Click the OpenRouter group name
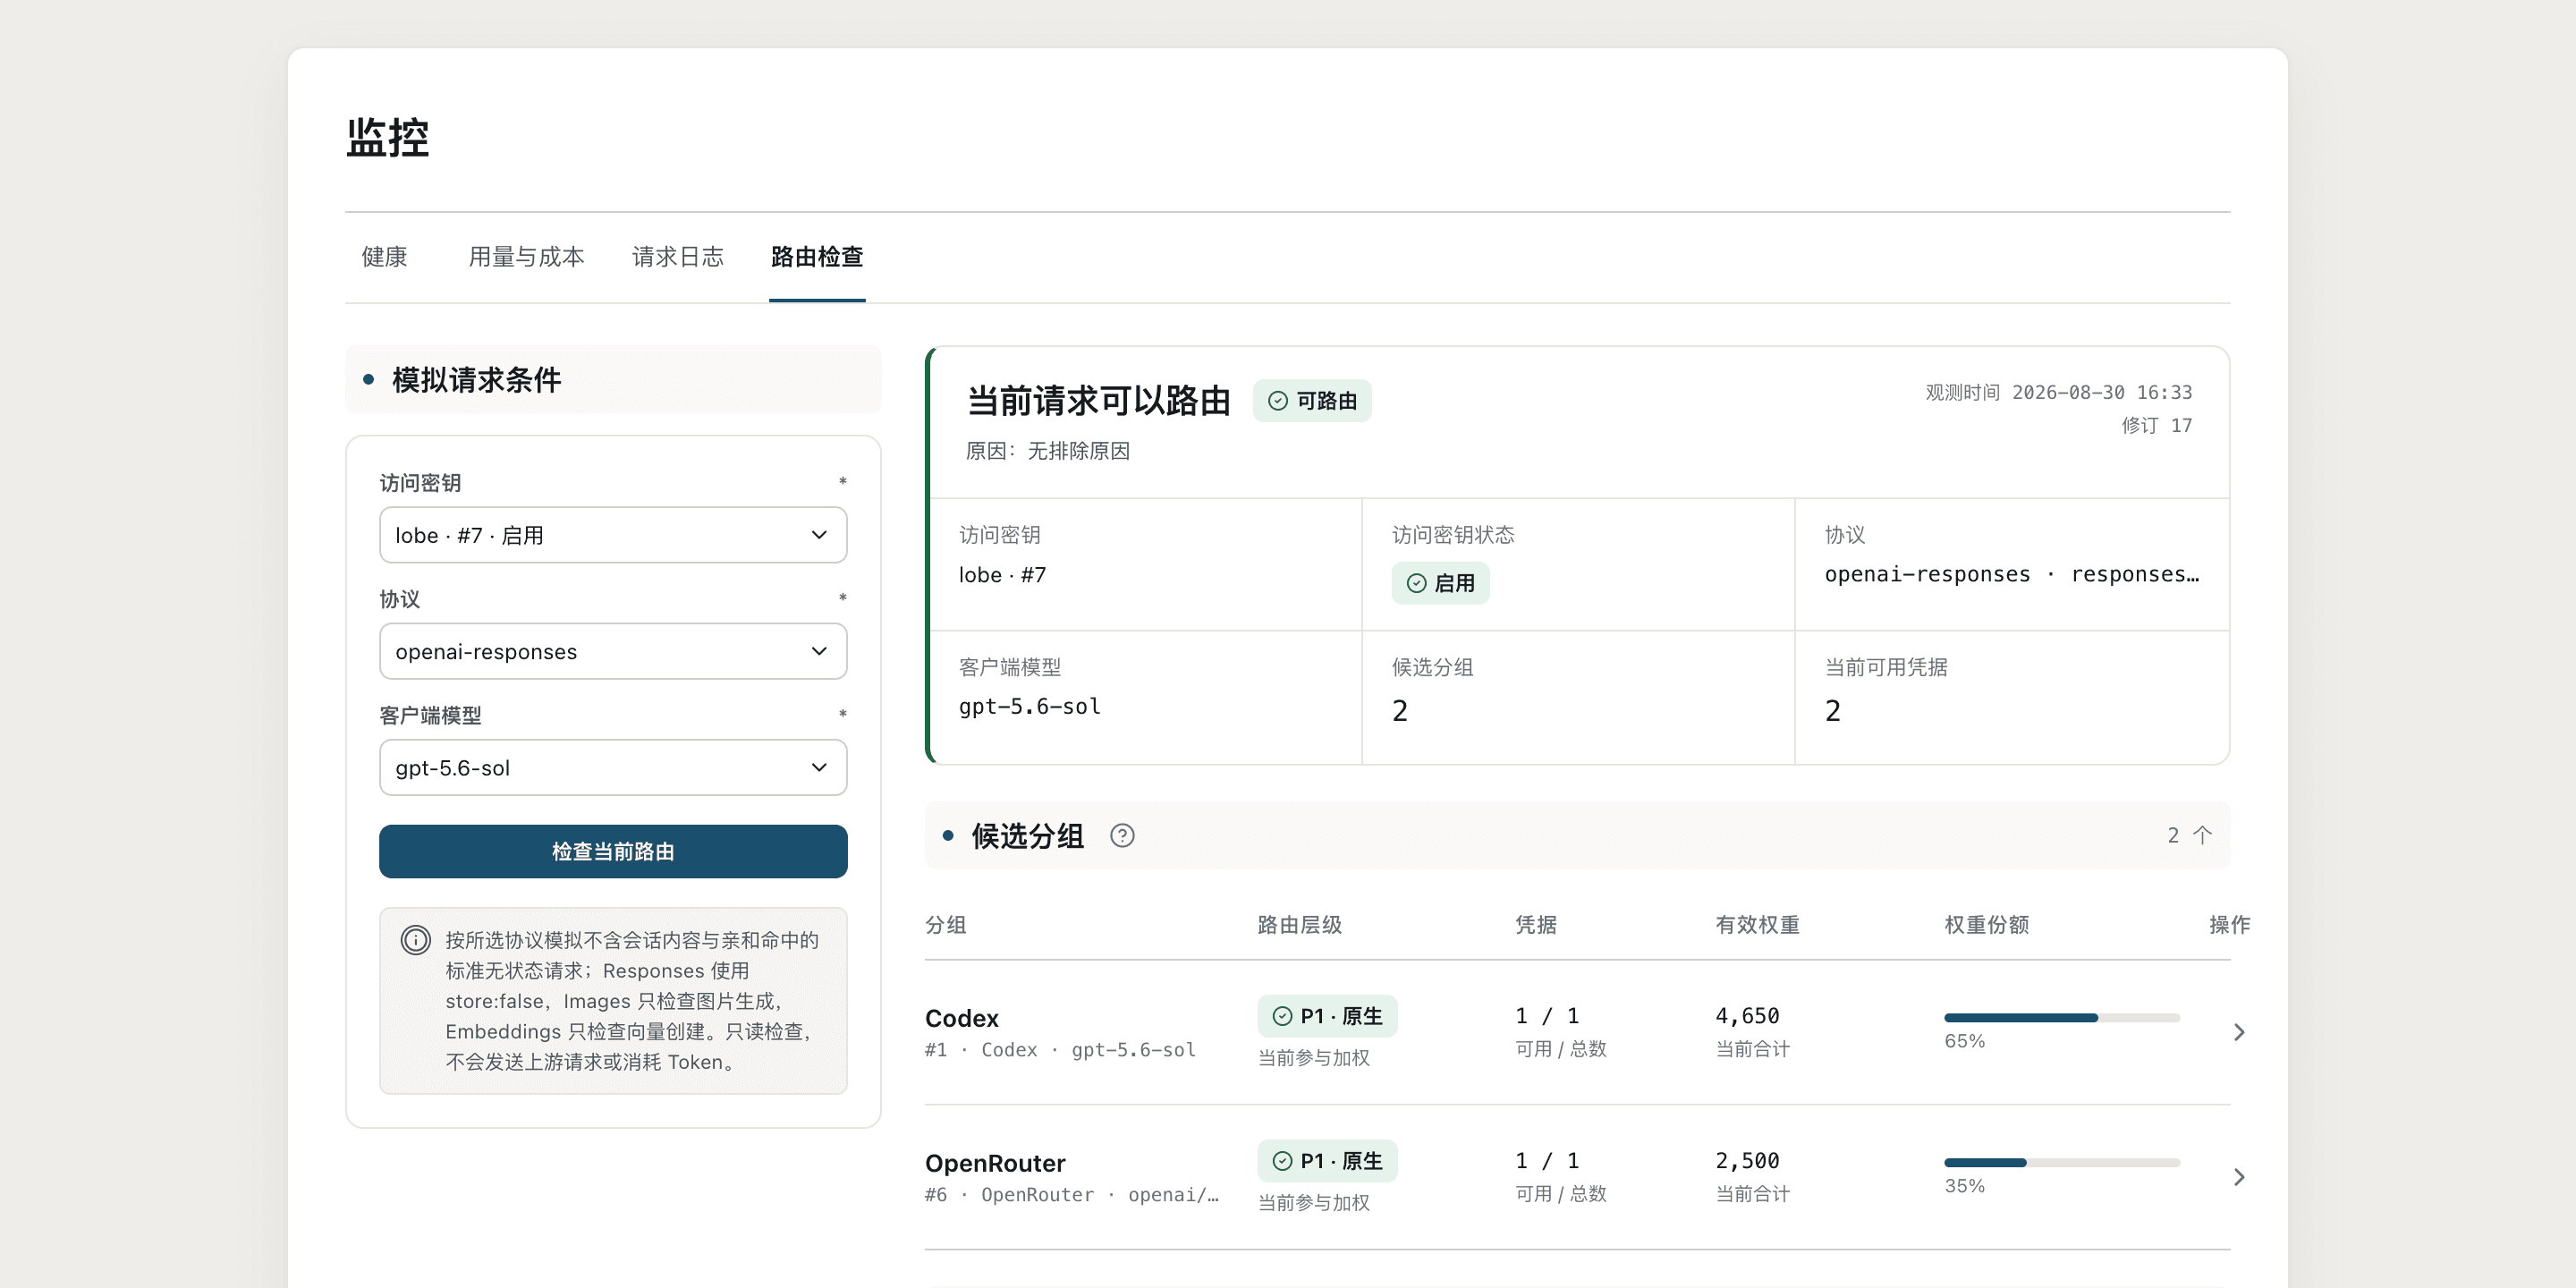The height and width of the screenshot is (1288, 2576). (x=995, y=1163)
